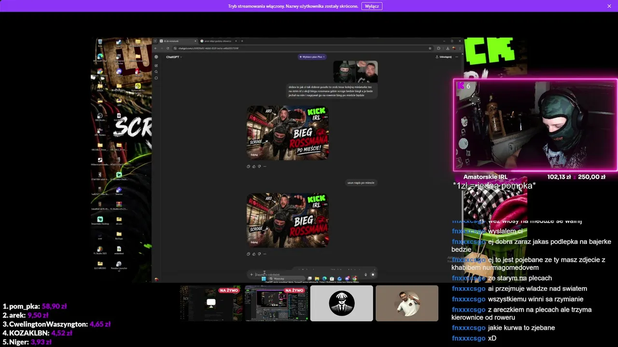Image resolution: width=618 pixels, height=347 pixels.
Task: Open the man in white shirt thumbnail
Action: point(407,303)
